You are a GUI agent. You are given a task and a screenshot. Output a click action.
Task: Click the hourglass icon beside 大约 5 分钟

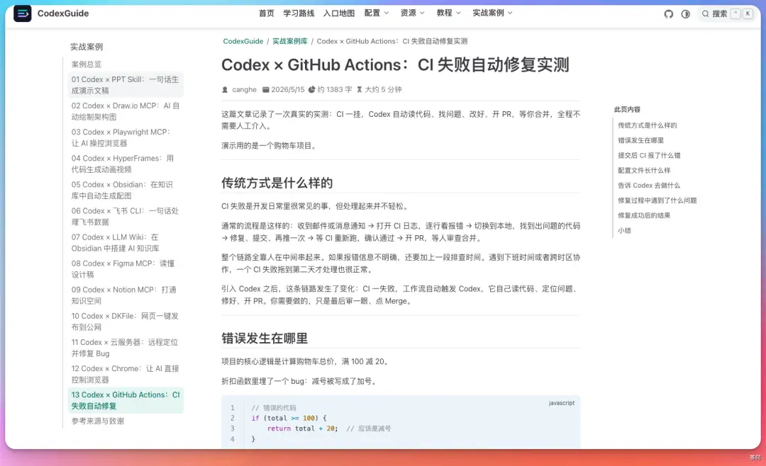pos(360,90)
